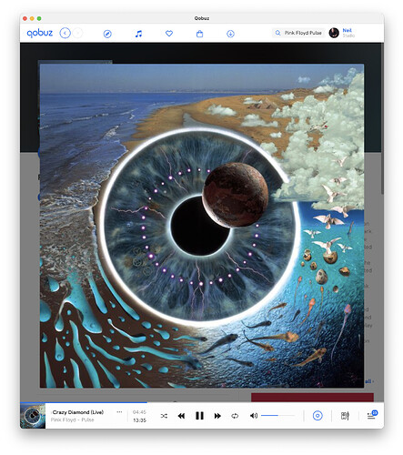Click the Crazy Diamond (Live) track title
Screen dimensions: 403x455
tap(78, 412)
